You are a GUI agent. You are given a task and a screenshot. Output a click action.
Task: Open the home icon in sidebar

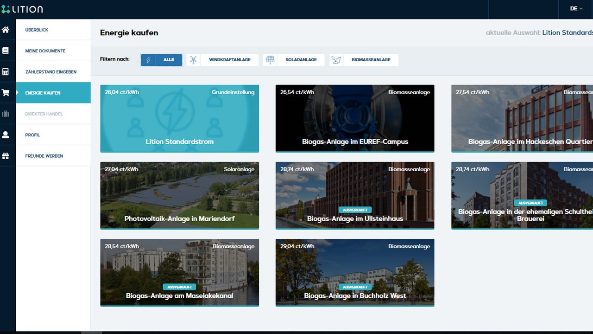point(6,30)
